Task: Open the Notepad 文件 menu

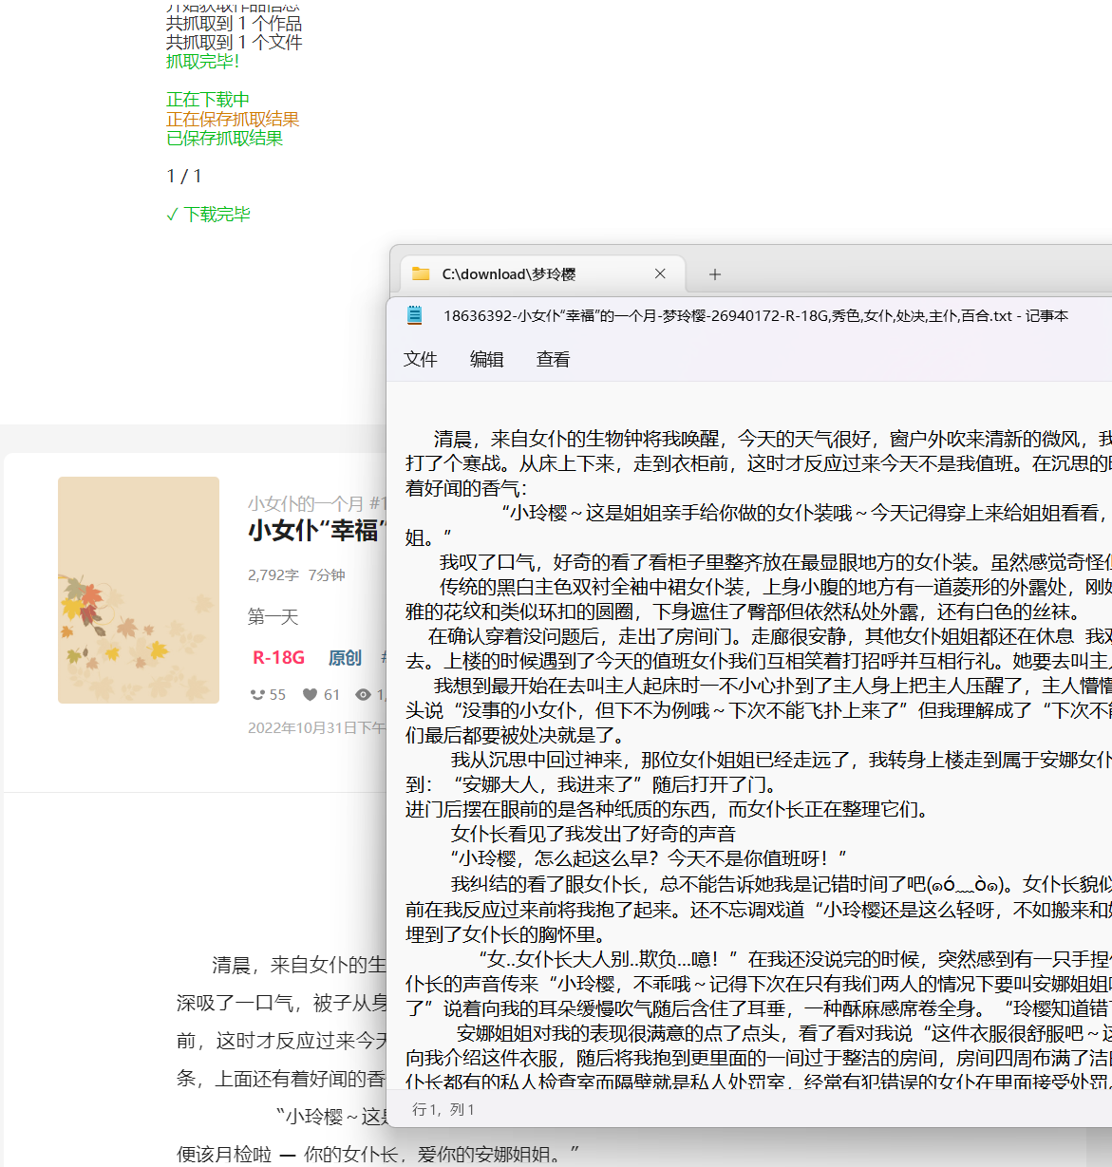Action: (x=420, y=359)
